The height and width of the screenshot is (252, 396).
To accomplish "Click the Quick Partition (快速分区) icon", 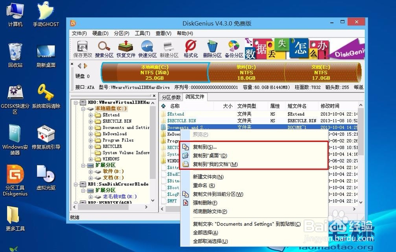I will (x=147, y=49).
